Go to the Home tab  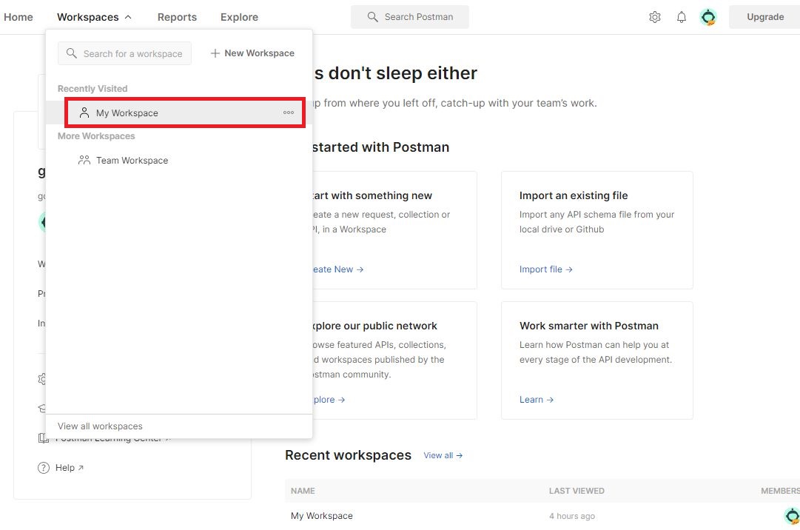point(19,17)
